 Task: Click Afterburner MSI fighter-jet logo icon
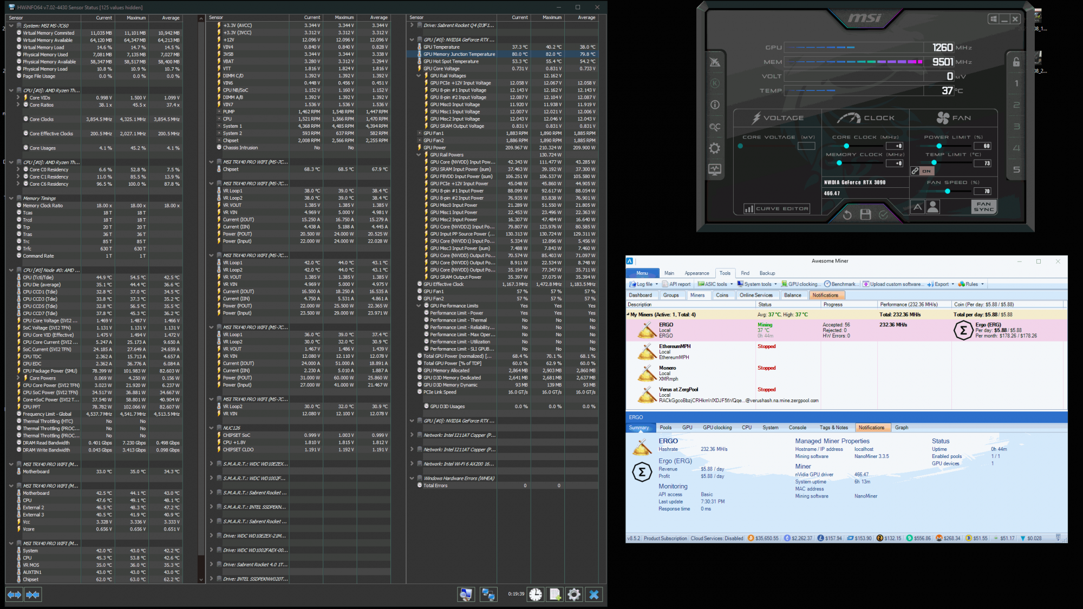pos(715,62)
